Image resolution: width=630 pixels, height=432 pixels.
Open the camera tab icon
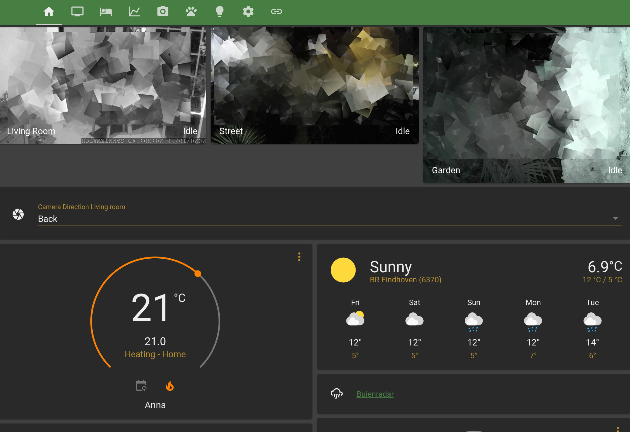(163, 12)
